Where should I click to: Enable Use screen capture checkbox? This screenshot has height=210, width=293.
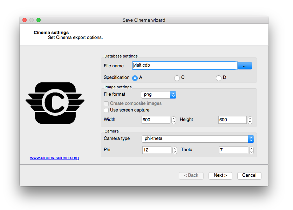click(x=106, y=110)
